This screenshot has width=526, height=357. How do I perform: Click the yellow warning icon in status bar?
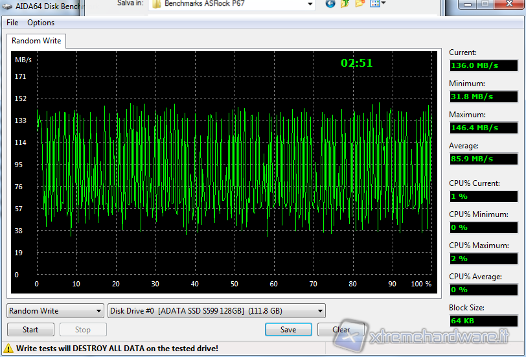click(x=8, y=349)
